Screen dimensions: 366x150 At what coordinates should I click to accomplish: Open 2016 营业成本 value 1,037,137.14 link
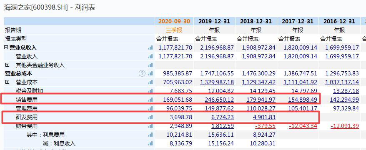pyautogui.click(x=342, y=82)
